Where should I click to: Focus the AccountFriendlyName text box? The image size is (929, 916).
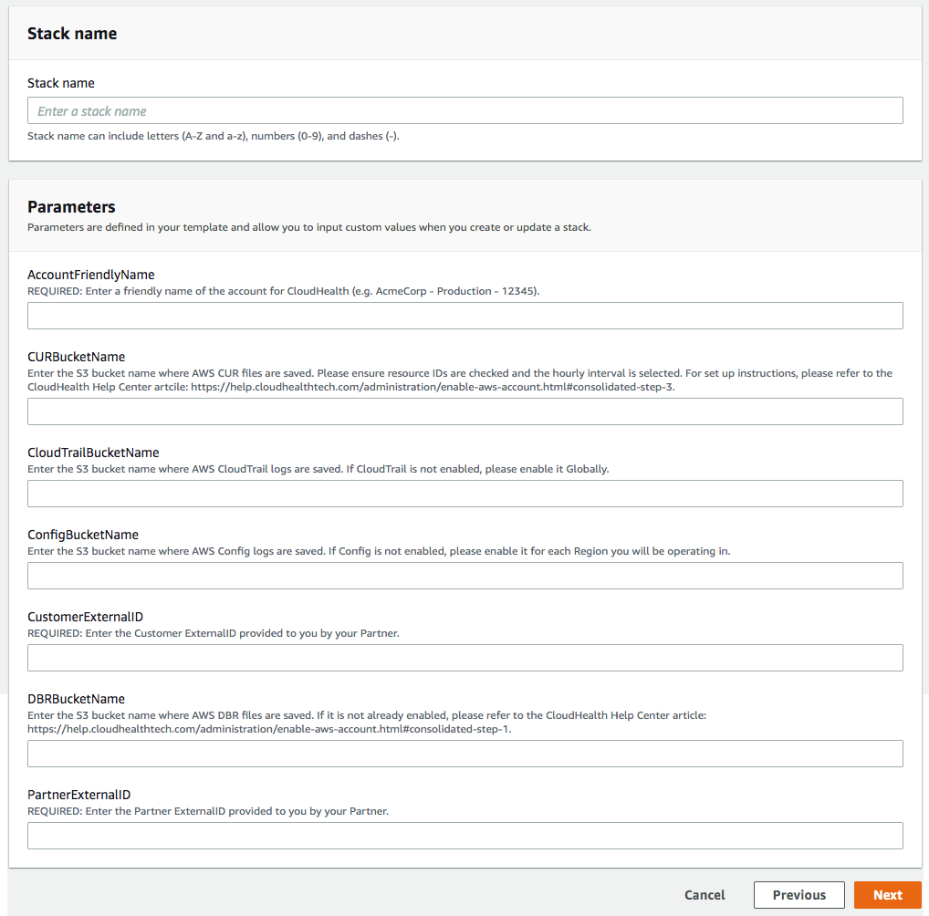(x=464, y=316)
